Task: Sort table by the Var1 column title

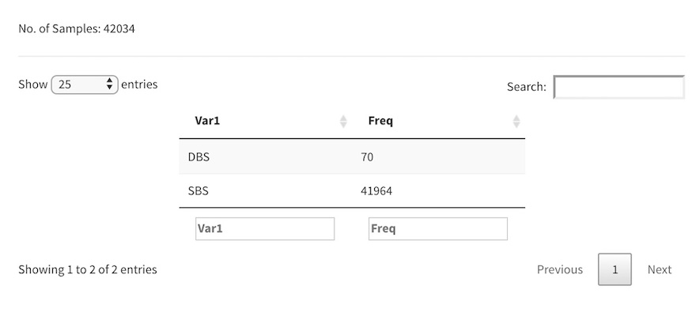Action: point(207,121)
